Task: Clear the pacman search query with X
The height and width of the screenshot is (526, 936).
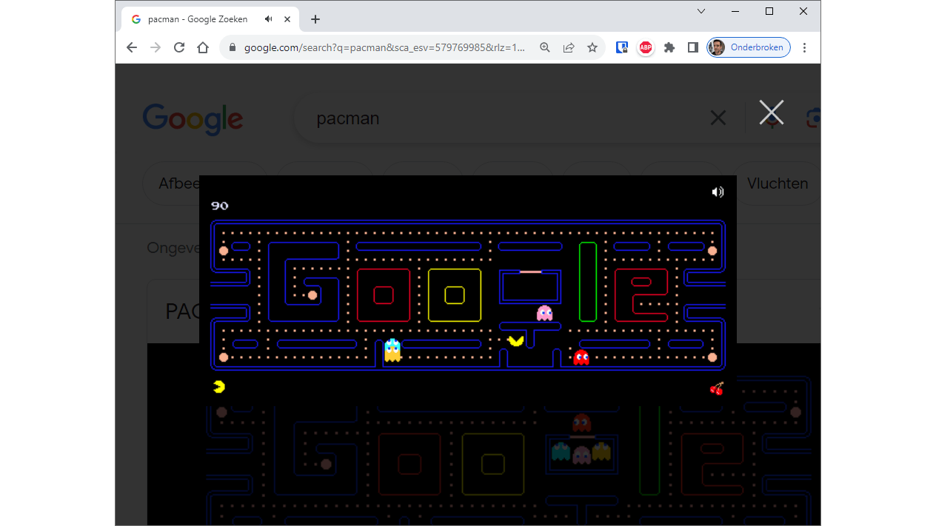Action: [x=718, y=118]
